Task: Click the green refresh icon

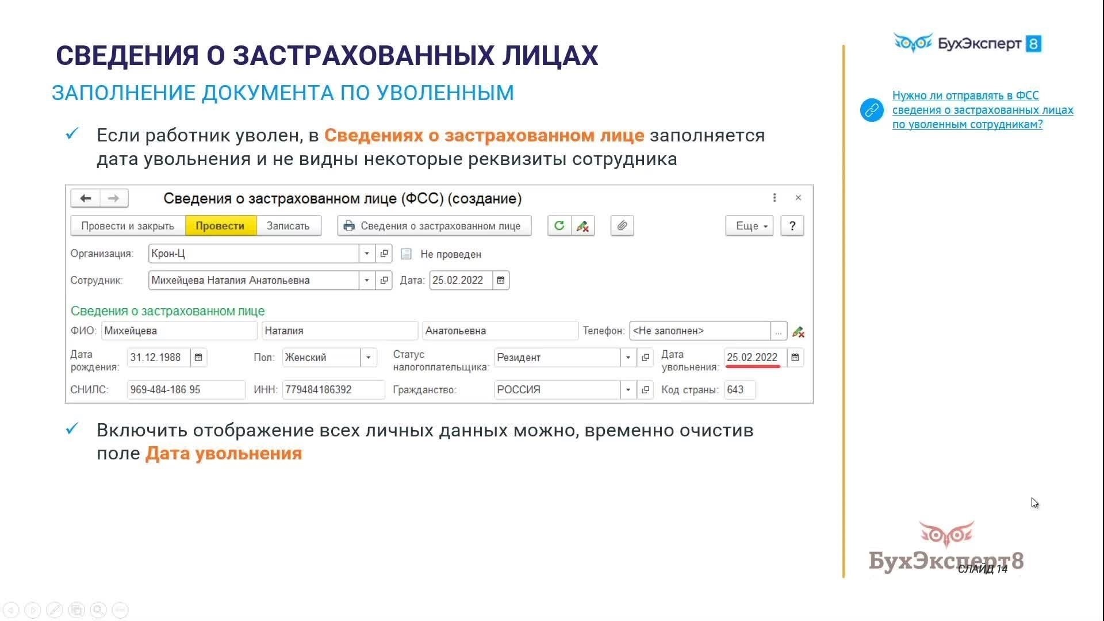Action: pos(559,226)
